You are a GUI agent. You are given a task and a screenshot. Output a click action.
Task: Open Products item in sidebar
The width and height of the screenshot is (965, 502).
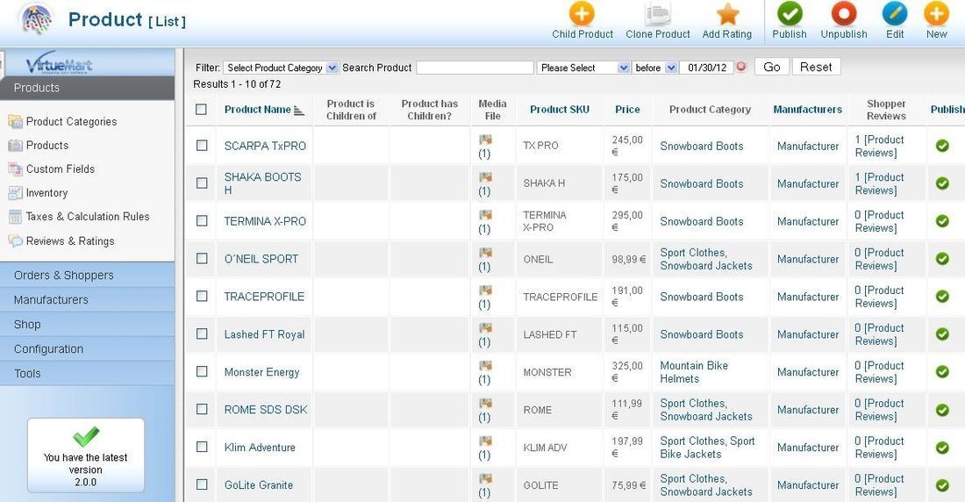pos(47,146)
